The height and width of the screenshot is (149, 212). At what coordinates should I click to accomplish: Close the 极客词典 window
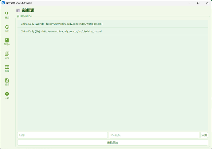(207, 3)
